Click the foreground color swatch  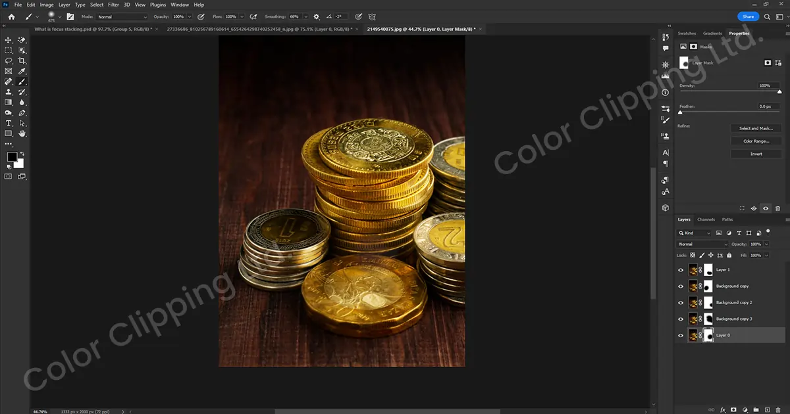(x=12, y=156)
